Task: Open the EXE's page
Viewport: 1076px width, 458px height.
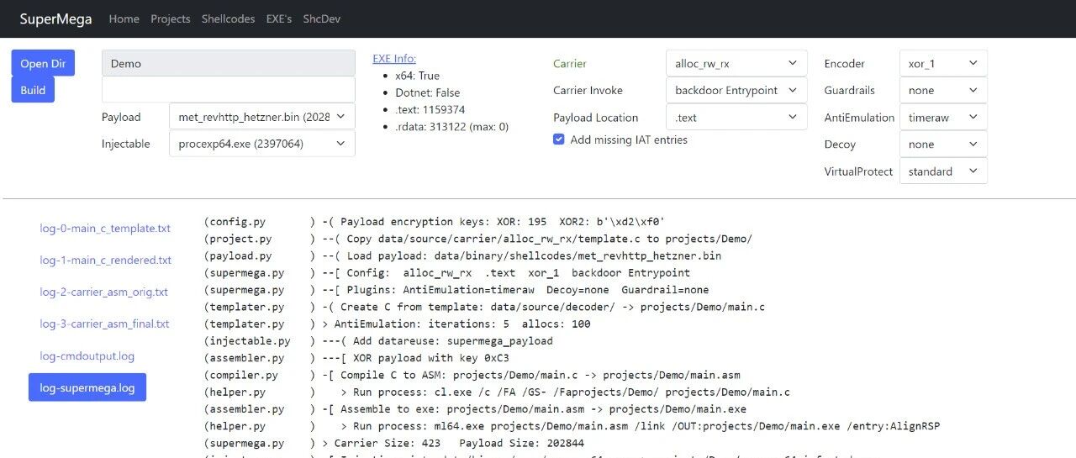Action: [279, 18]
